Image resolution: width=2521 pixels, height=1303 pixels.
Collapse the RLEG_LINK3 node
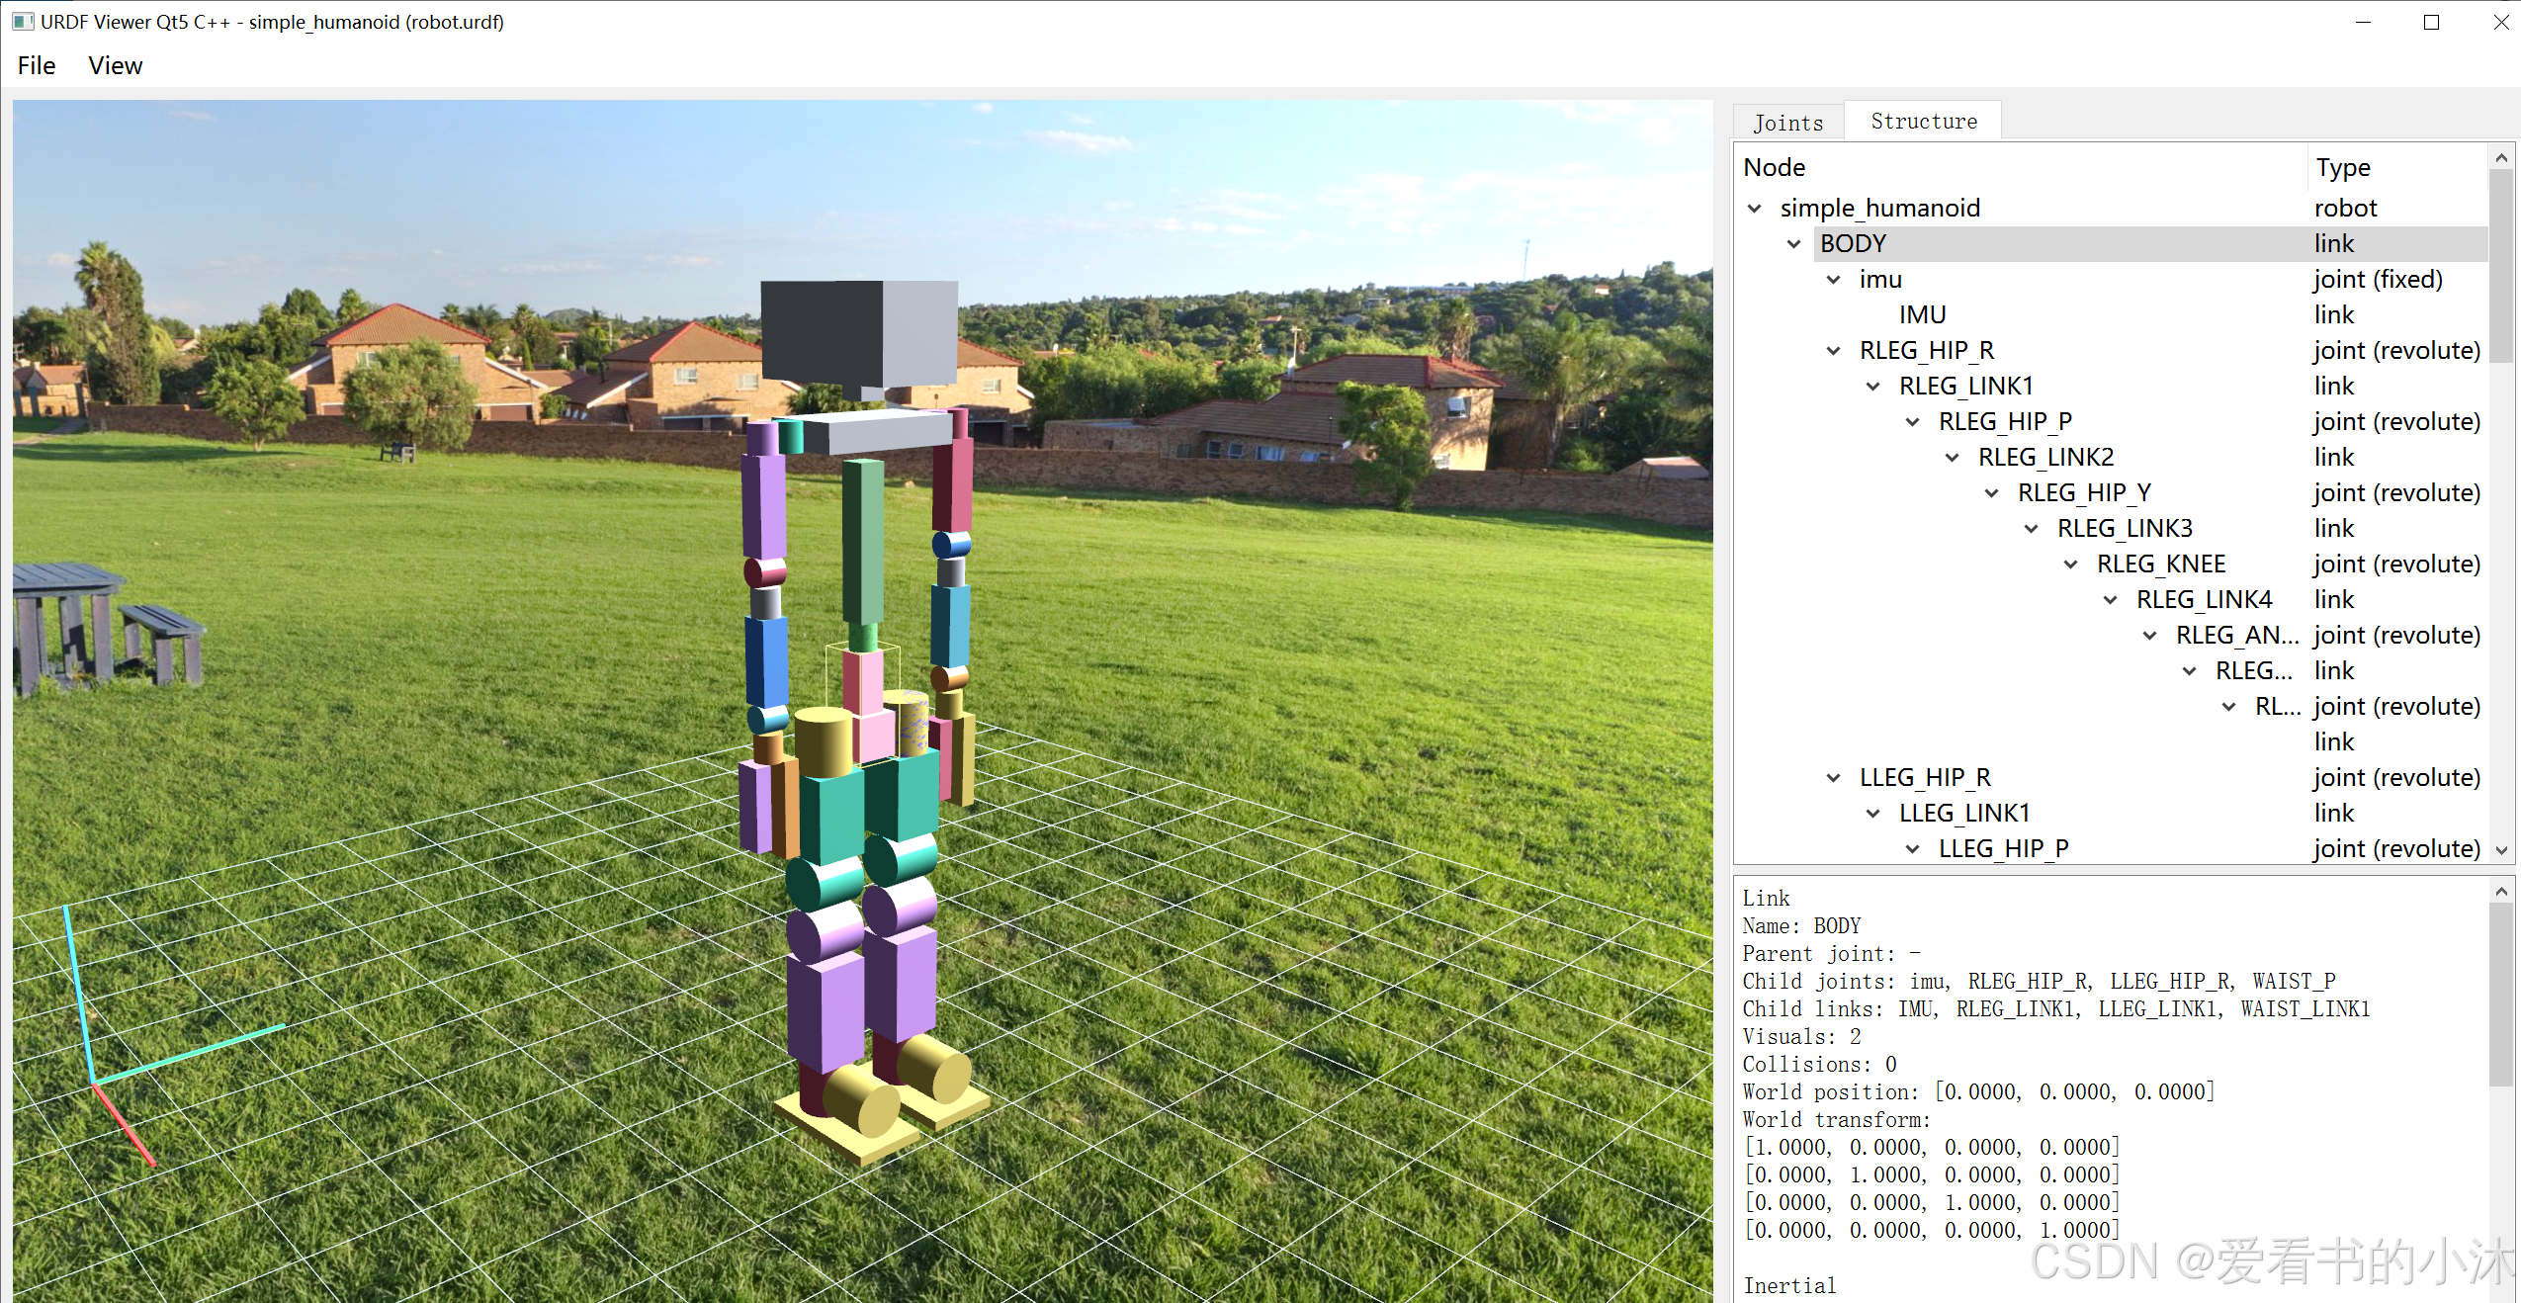2032,529
